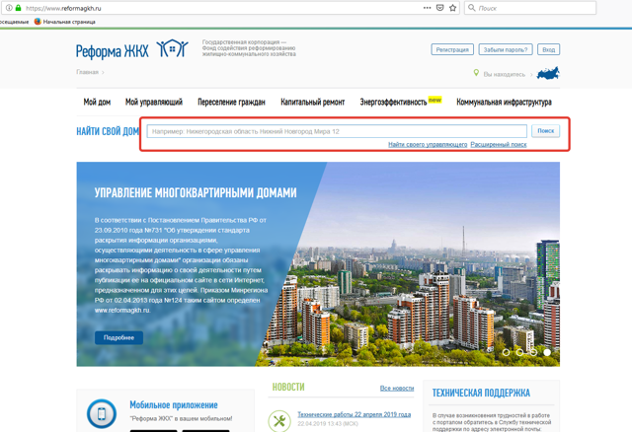Click the green padlock security icon
The width and height of the screenshot is (632, 432).
(18, 8)
